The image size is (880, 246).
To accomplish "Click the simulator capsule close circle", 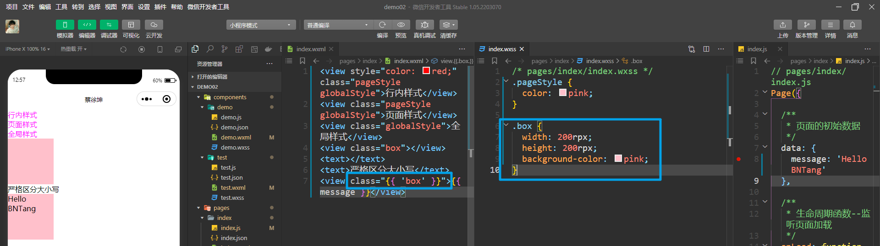I will click(x=167, y=99).
